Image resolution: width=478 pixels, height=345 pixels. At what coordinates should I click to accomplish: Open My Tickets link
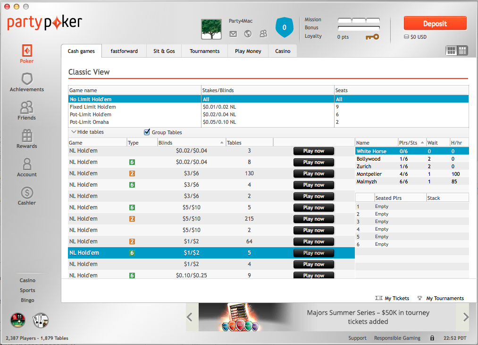pos(392,298)
